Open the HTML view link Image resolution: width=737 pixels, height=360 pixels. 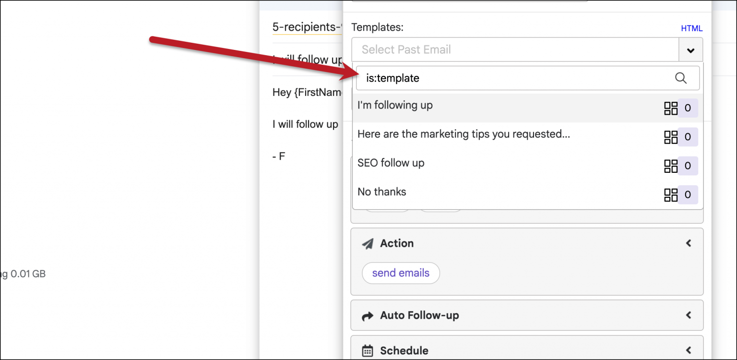(x=692, y=28)
